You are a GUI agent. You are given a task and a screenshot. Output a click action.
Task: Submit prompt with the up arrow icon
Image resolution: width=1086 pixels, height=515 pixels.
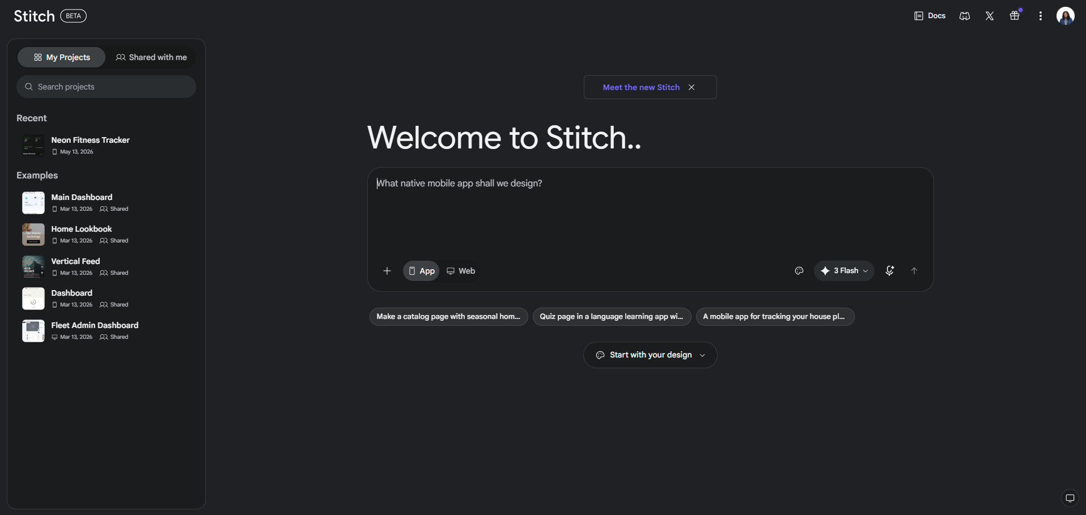[x=914, y=271]
